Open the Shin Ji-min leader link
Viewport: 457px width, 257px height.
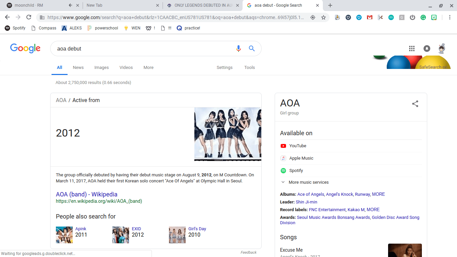point(306,202)
